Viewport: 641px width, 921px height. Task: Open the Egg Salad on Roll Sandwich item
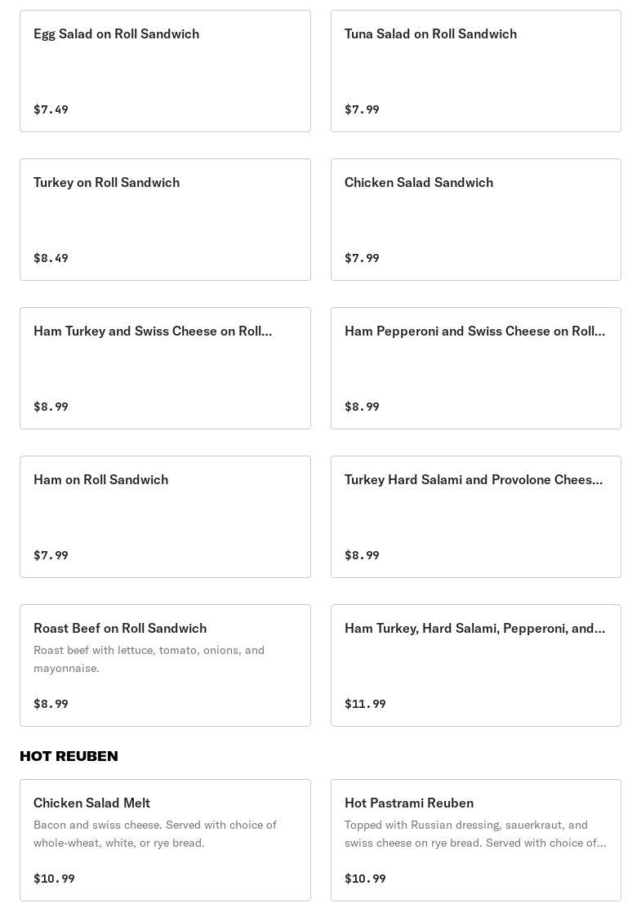coord(165,71)
